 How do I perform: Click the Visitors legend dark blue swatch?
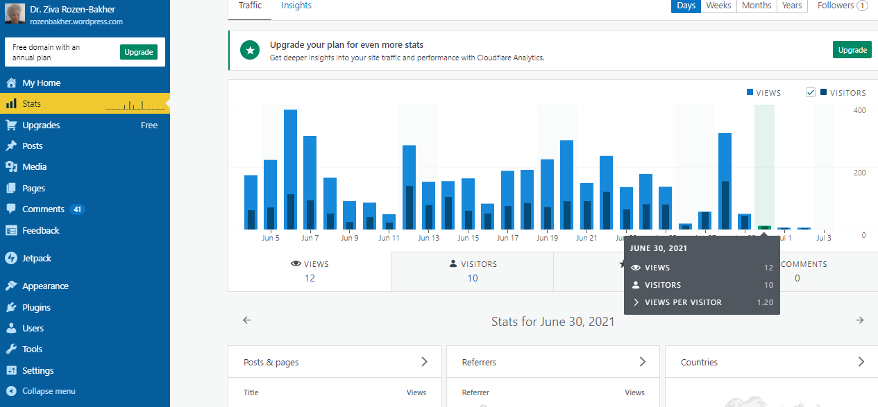point(823,92)
